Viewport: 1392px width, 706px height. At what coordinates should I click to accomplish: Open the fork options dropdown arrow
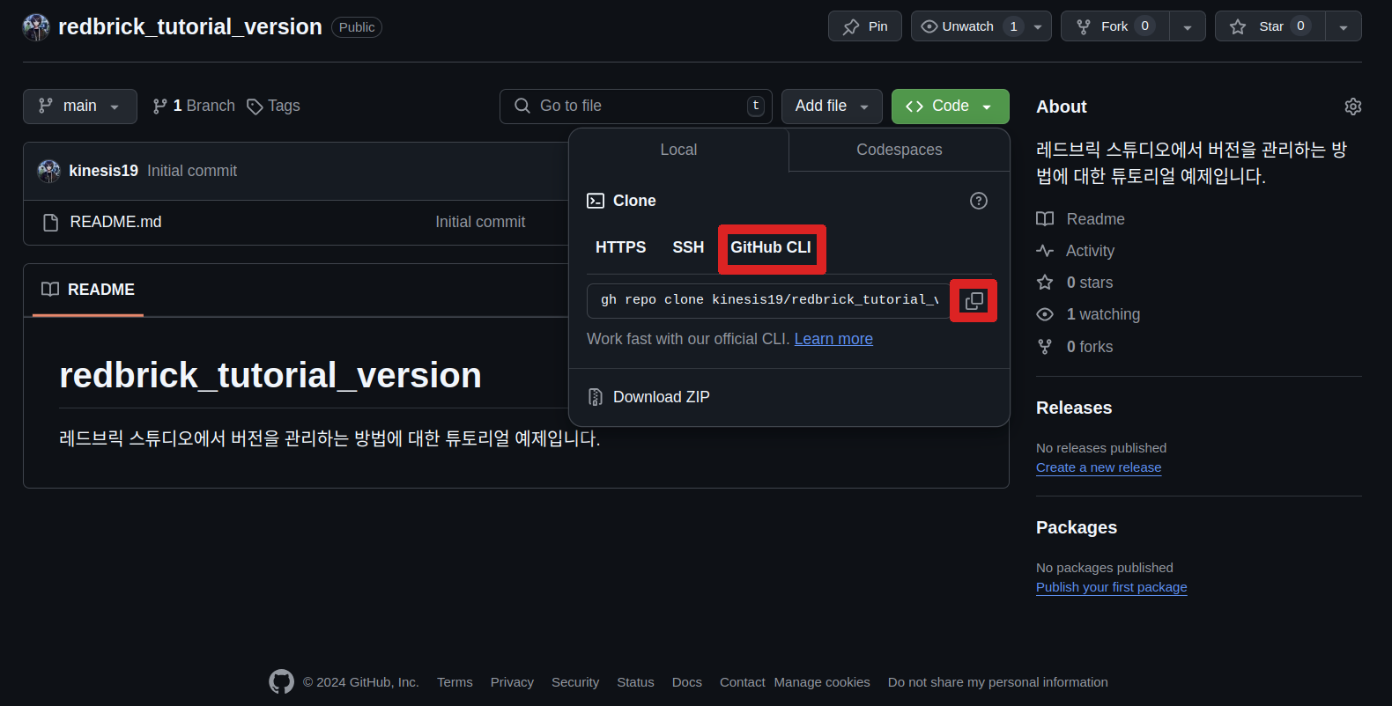click(1188, 26)
